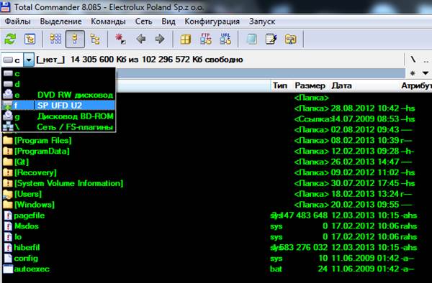Click the invert selection star icon

120,39
